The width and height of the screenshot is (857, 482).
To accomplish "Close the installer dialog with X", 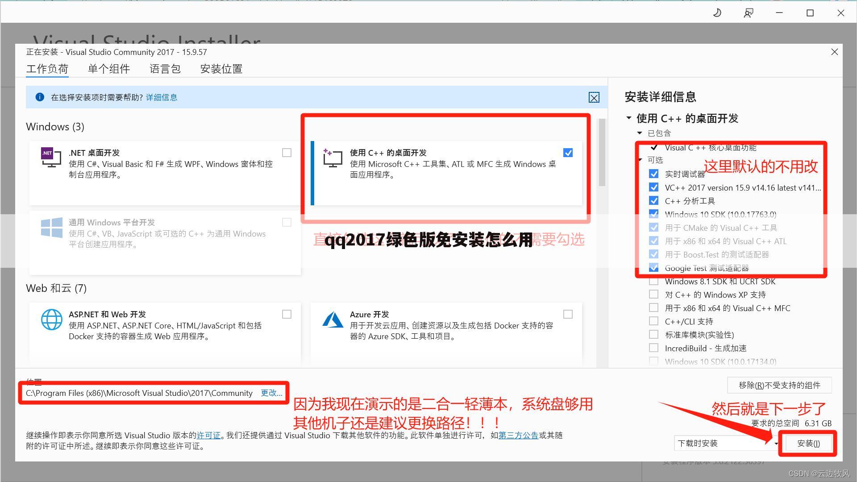I will tap(834, 52).
